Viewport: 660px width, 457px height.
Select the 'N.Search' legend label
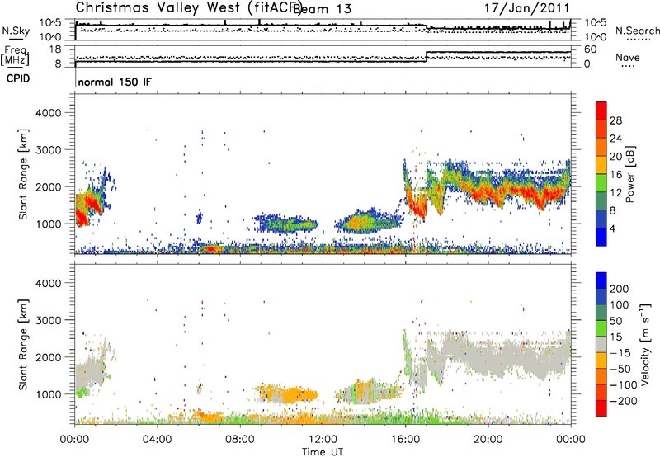click(637, 31)
